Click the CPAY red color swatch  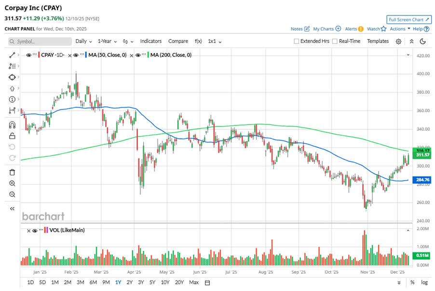click(x=39, y=55)
